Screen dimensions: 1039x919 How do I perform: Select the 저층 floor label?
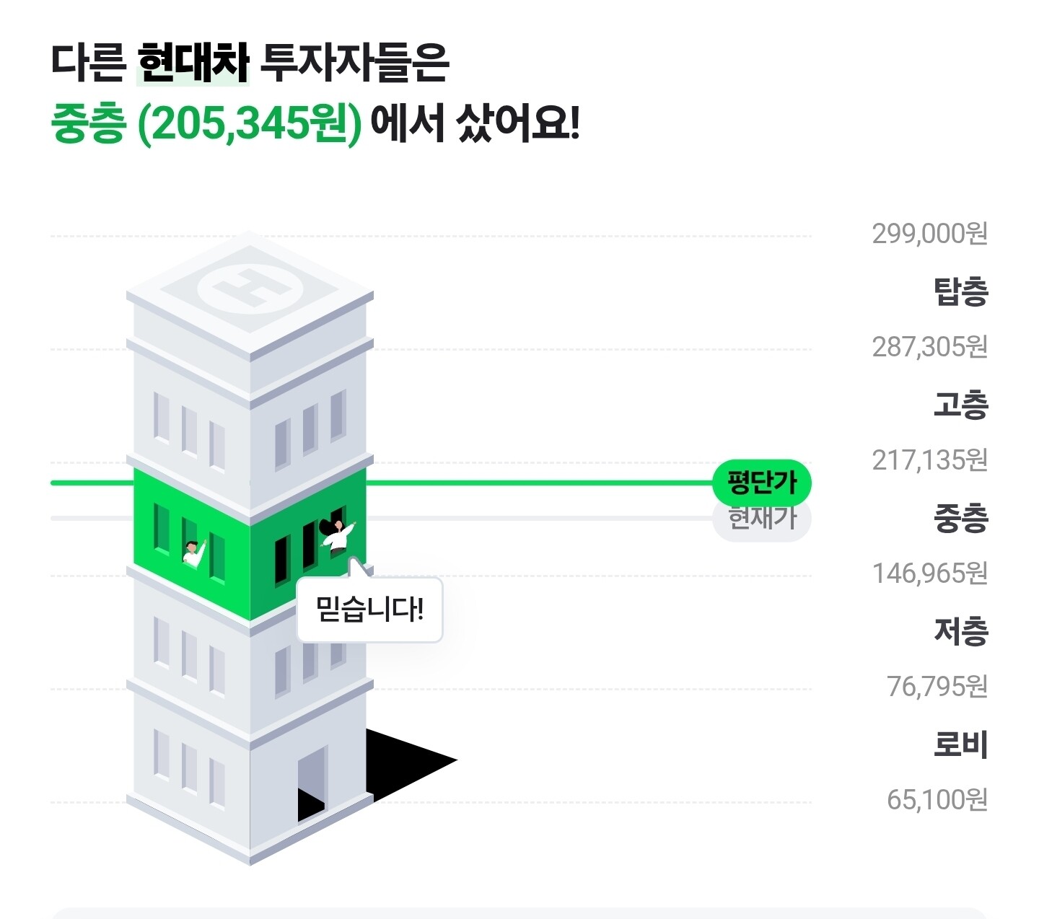960,631
